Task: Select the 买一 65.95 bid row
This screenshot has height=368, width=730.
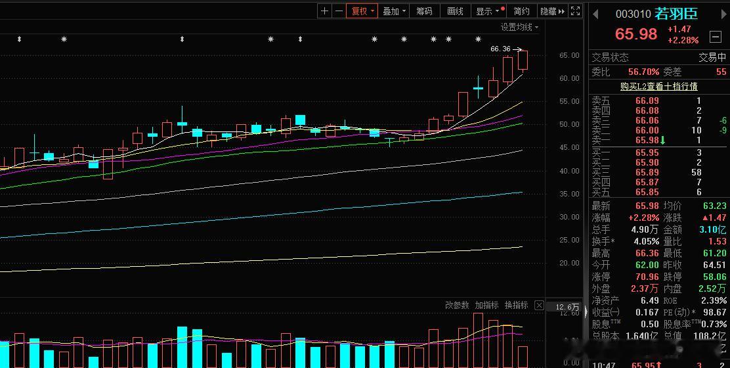Action: click(658, 153)
